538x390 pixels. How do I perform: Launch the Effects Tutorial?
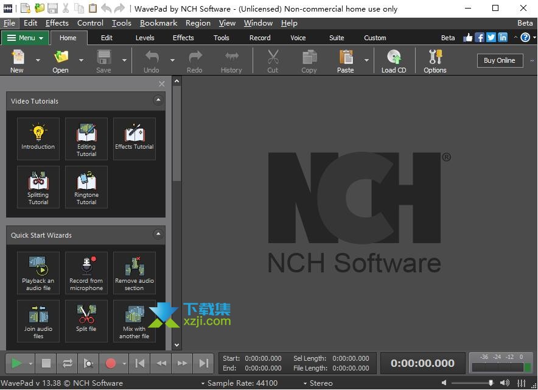coord(134,139)
